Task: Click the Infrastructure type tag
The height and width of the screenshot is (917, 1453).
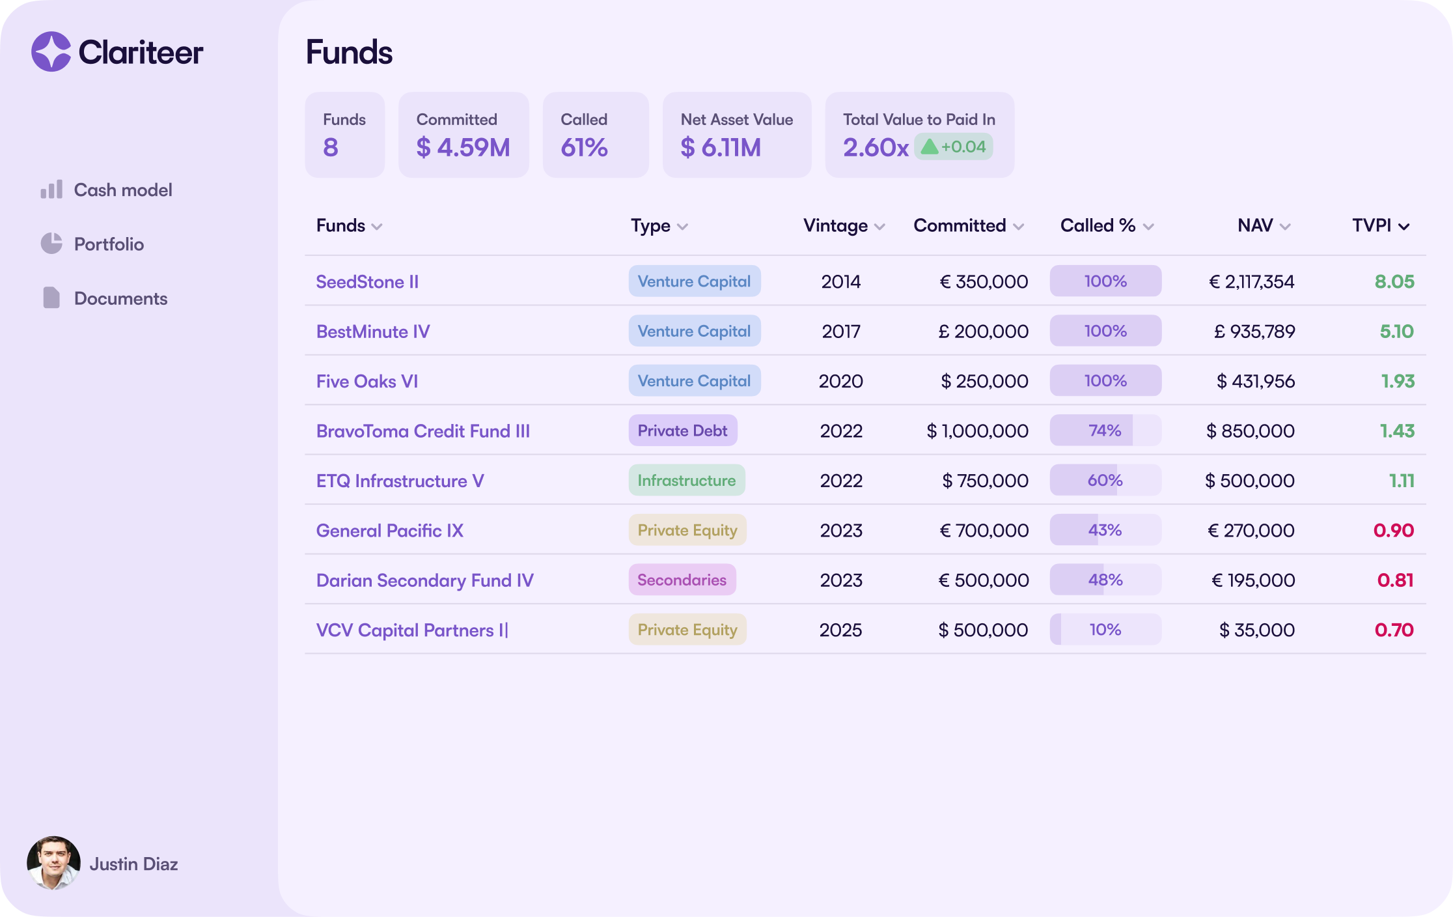Action: point(687,481)
